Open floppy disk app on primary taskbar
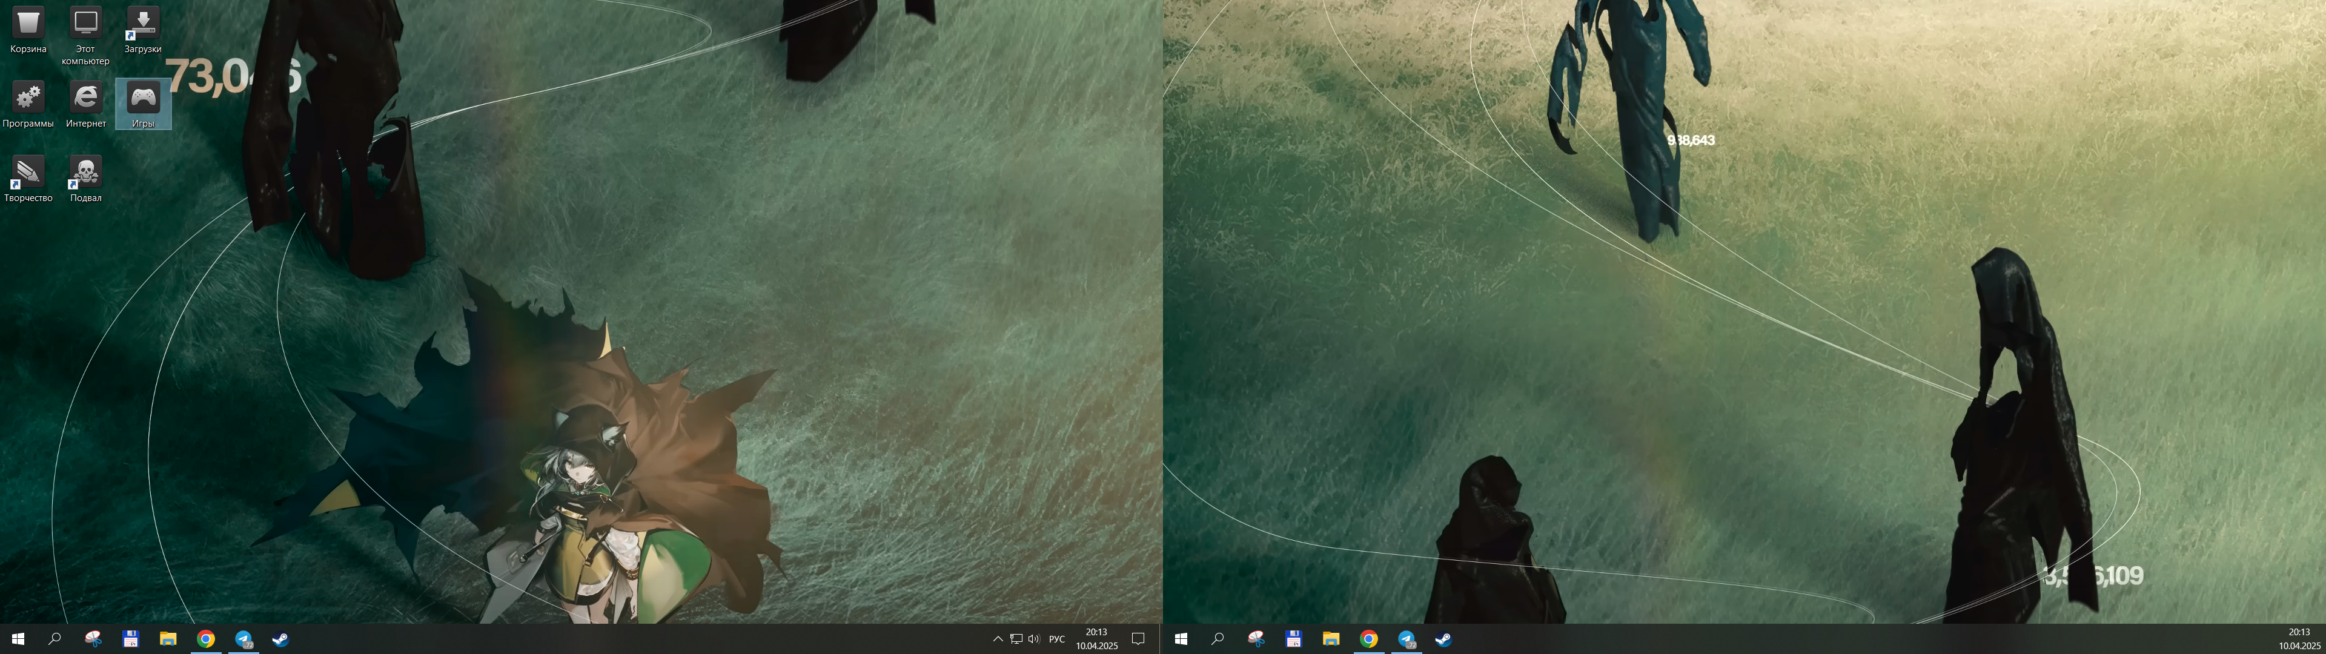This screenshot has width=2326, height=654. tap(131, 639)
